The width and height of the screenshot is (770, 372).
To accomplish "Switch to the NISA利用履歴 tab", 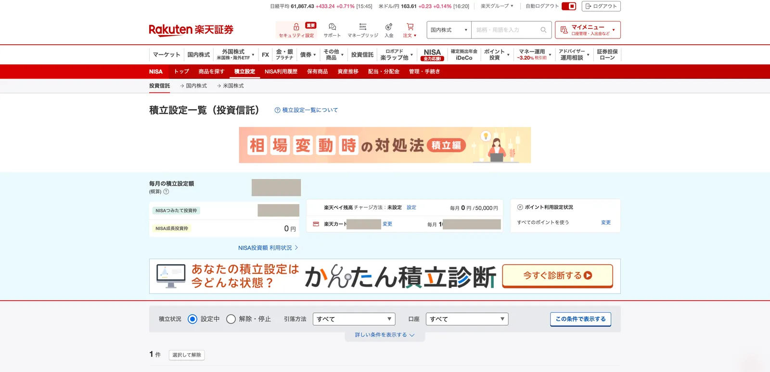I will click(281, 72).
